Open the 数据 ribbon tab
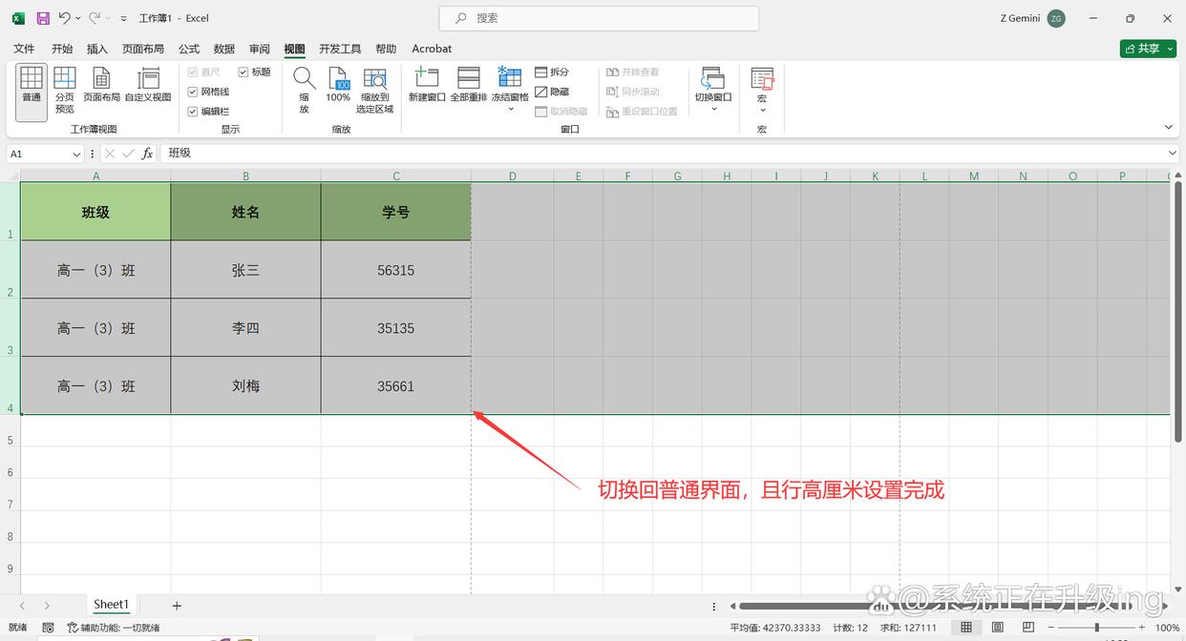Viewport: 1186px width, 641px height. pos(224,49)
